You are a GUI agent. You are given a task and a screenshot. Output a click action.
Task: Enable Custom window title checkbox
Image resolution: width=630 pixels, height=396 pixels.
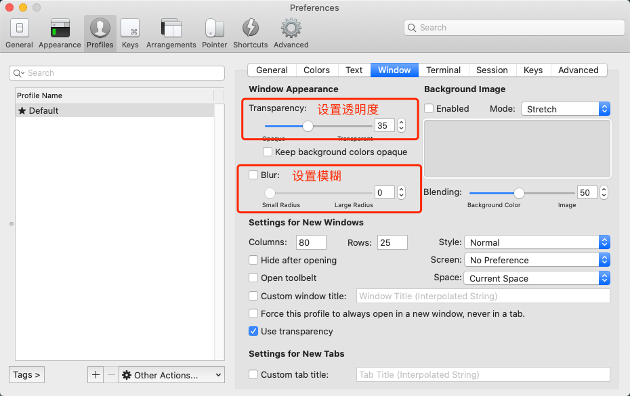(253, 296)
